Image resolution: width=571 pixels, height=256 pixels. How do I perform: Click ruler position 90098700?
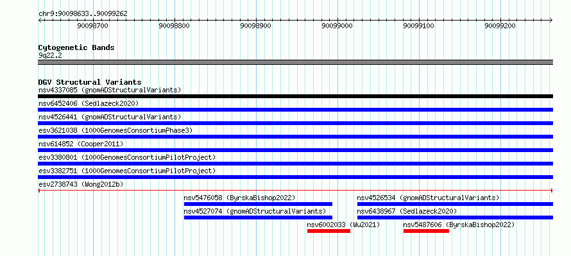click(x=93, y=26)
